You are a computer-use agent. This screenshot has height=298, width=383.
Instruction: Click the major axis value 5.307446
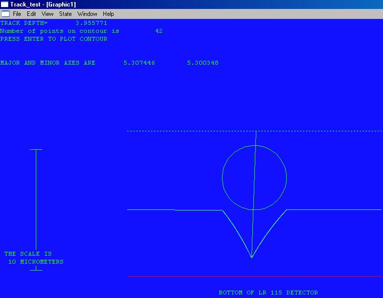(139, 63)
